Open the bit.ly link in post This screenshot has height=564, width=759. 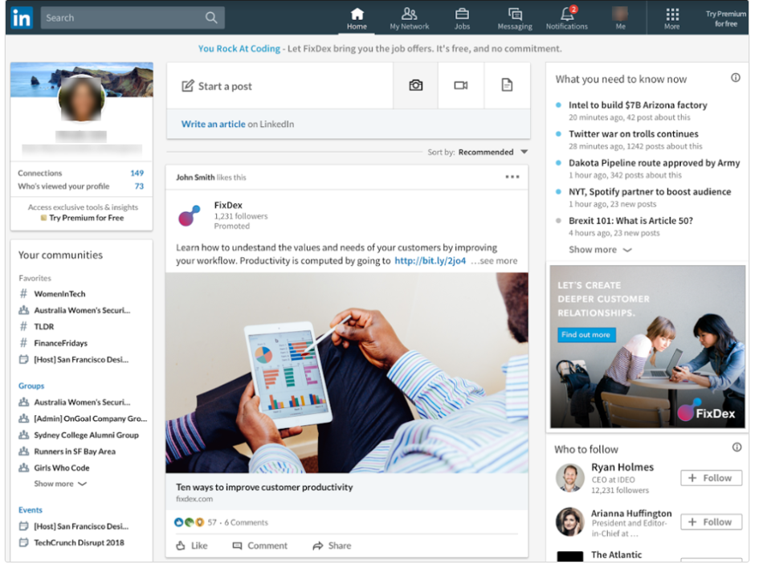(430, 261)
